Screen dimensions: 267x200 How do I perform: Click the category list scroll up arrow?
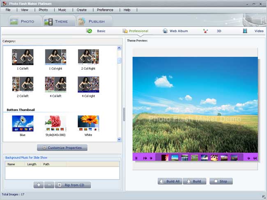click(x=119, y=48)
